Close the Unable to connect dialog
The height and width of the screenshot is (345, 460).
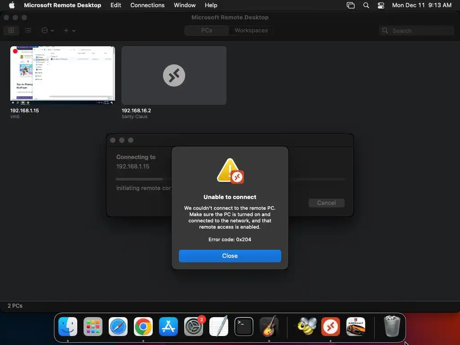coord(230,256)
